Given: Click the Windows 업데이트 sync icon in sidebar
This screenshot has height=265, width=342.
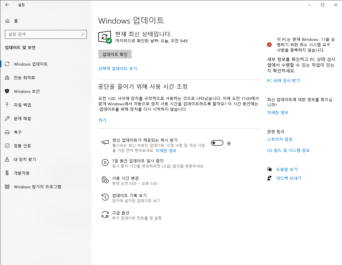Looking at the screenshot, I should 7,64.
